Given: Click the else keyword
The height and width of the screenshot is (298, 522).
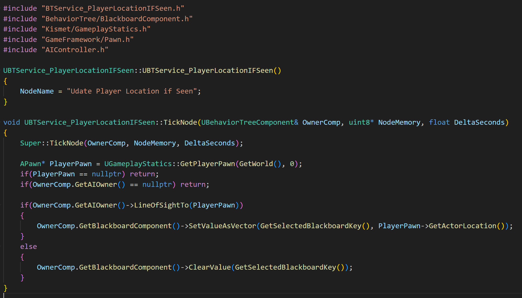Looking at the screenshot, I should [28, 247].
